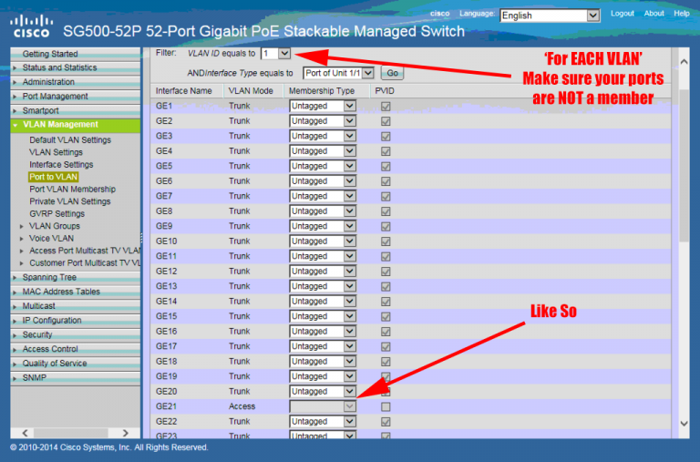Check the PVID box for GE21
This screenshot has height=462, width=700.
click(386, 406)
